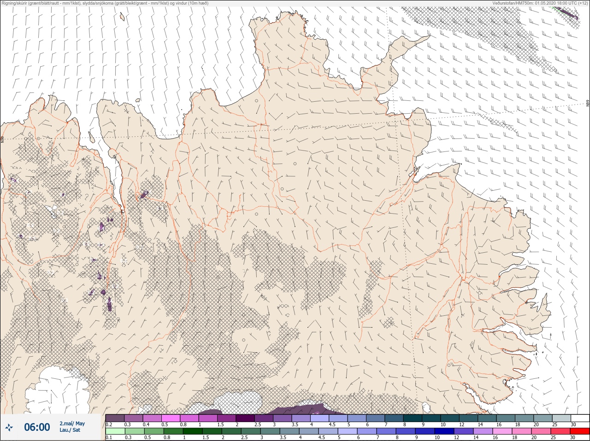Click the '2.maí/ May' date text

(x=72, y=424)
